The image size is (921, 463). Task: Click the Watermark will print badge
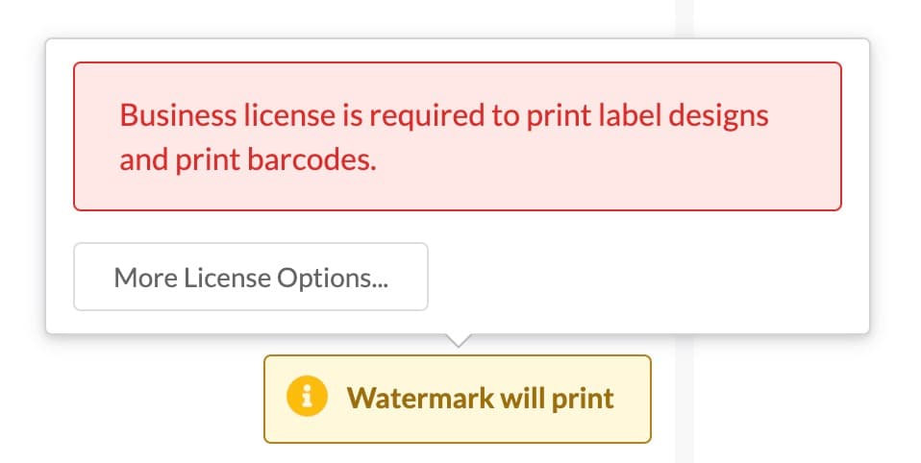(x=457, y=399)
